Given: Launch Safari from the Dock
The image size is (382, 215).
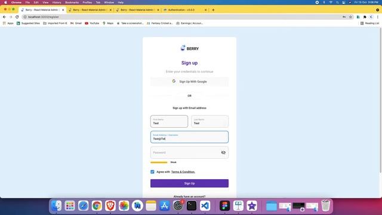Looking at the screenshot, I should 84,205.
